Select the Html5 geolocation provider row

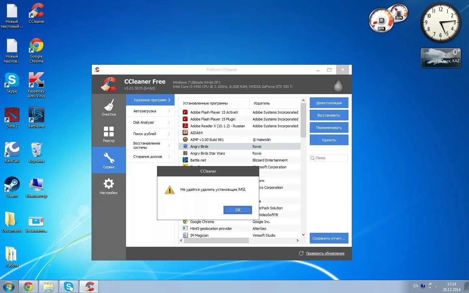coord(239,229)
